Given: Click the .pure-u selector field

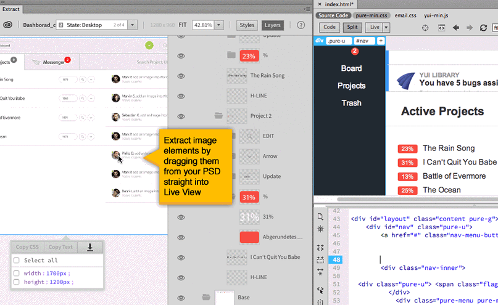Looking at the screenshot, I should [x=339, y=41].
